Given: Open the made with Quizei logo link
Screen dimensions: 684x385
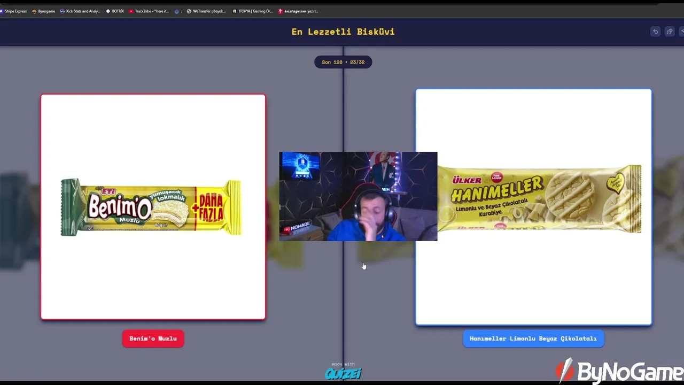Looking at the screenshot, I should 343,372.
